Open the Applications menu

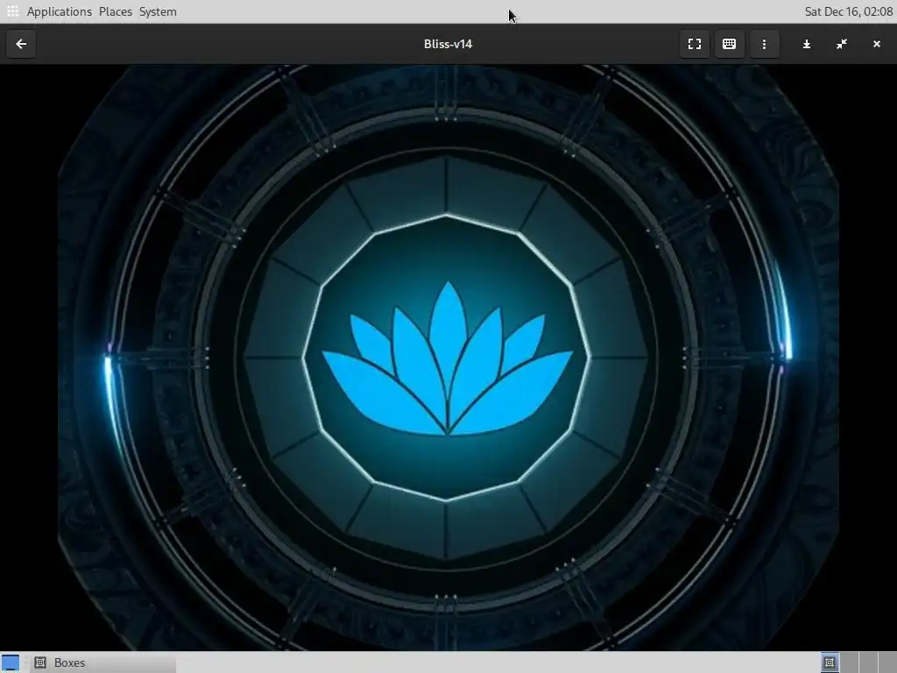click(x=59, y=11)
